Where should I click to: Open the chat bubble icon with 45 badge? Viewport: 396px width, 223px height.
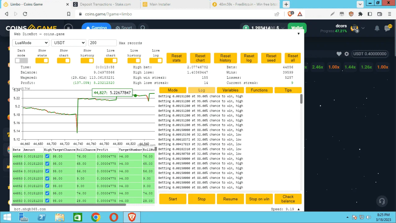coord(387,28)
